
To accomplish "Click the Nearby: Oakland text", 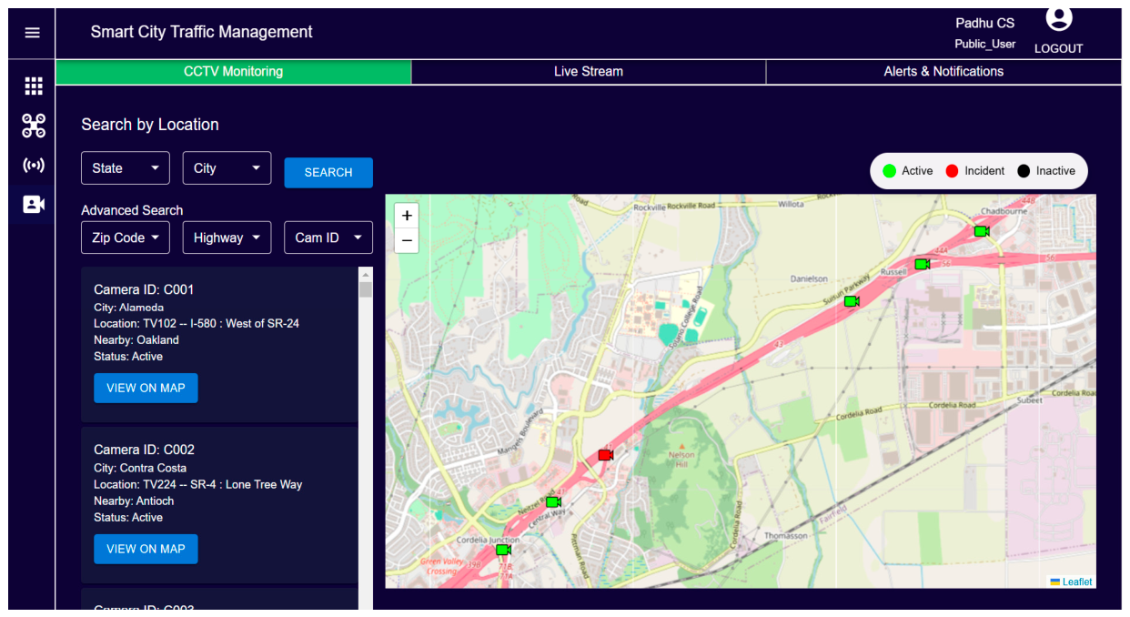I will coord(136,340).
